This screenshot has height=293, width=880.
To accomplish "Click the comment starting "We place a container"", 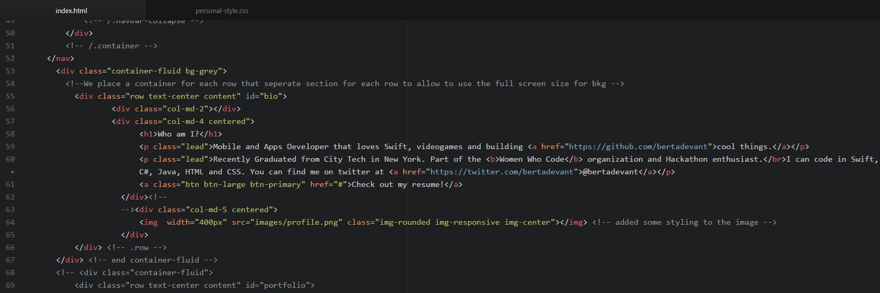I will click(345, 83).
